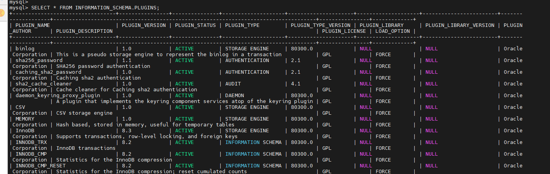
Task: Click INFORMATION SCHEMA type in the INNODB_TRX row
Action: [253, 142]
